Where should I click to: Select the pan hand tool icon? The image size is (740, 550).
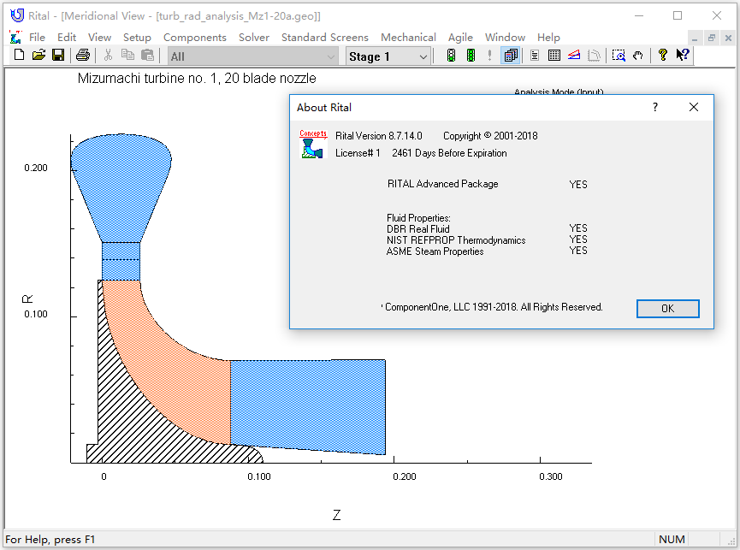[x=638, y=56]
